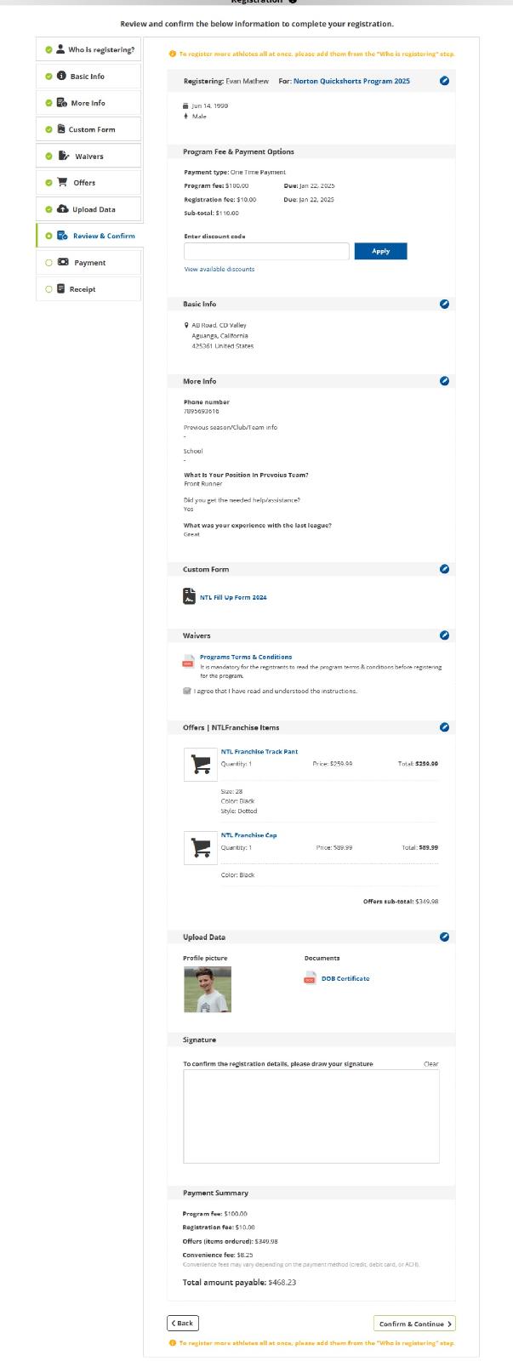Go to the Who is registering? step

[88, 49]
